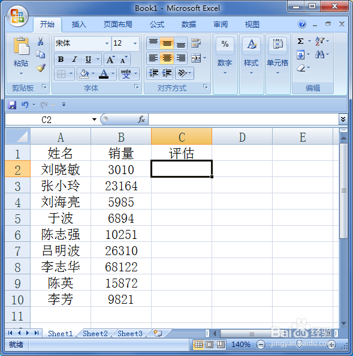Click the AutoSum sigma icon
This screenshot has width=353, height=356.
[300, 41]
